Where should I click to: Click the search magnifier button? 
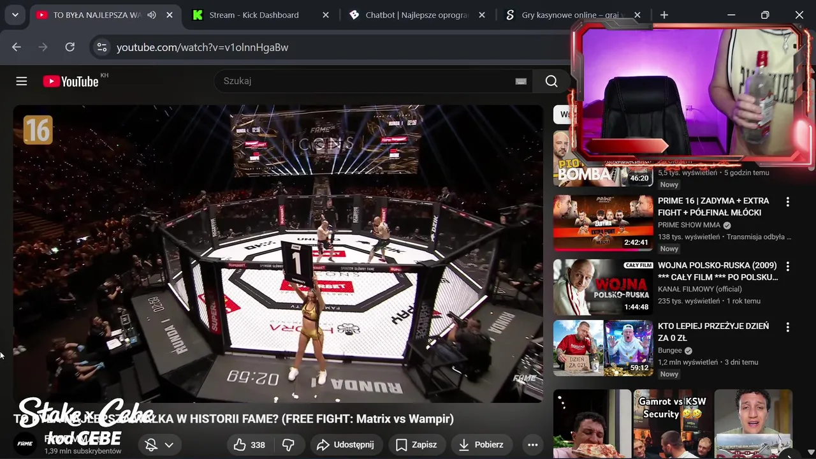point(552,81)
